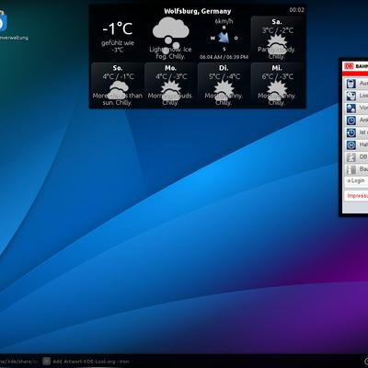Click the Sa. partly cloudy forecast icon
The width and height of the screenshot is (368, 368).
click(277, 44)
